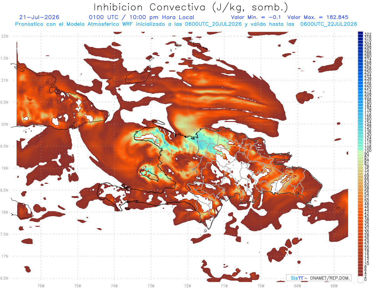Click the "22N" latitude label

tap(4, 36)
